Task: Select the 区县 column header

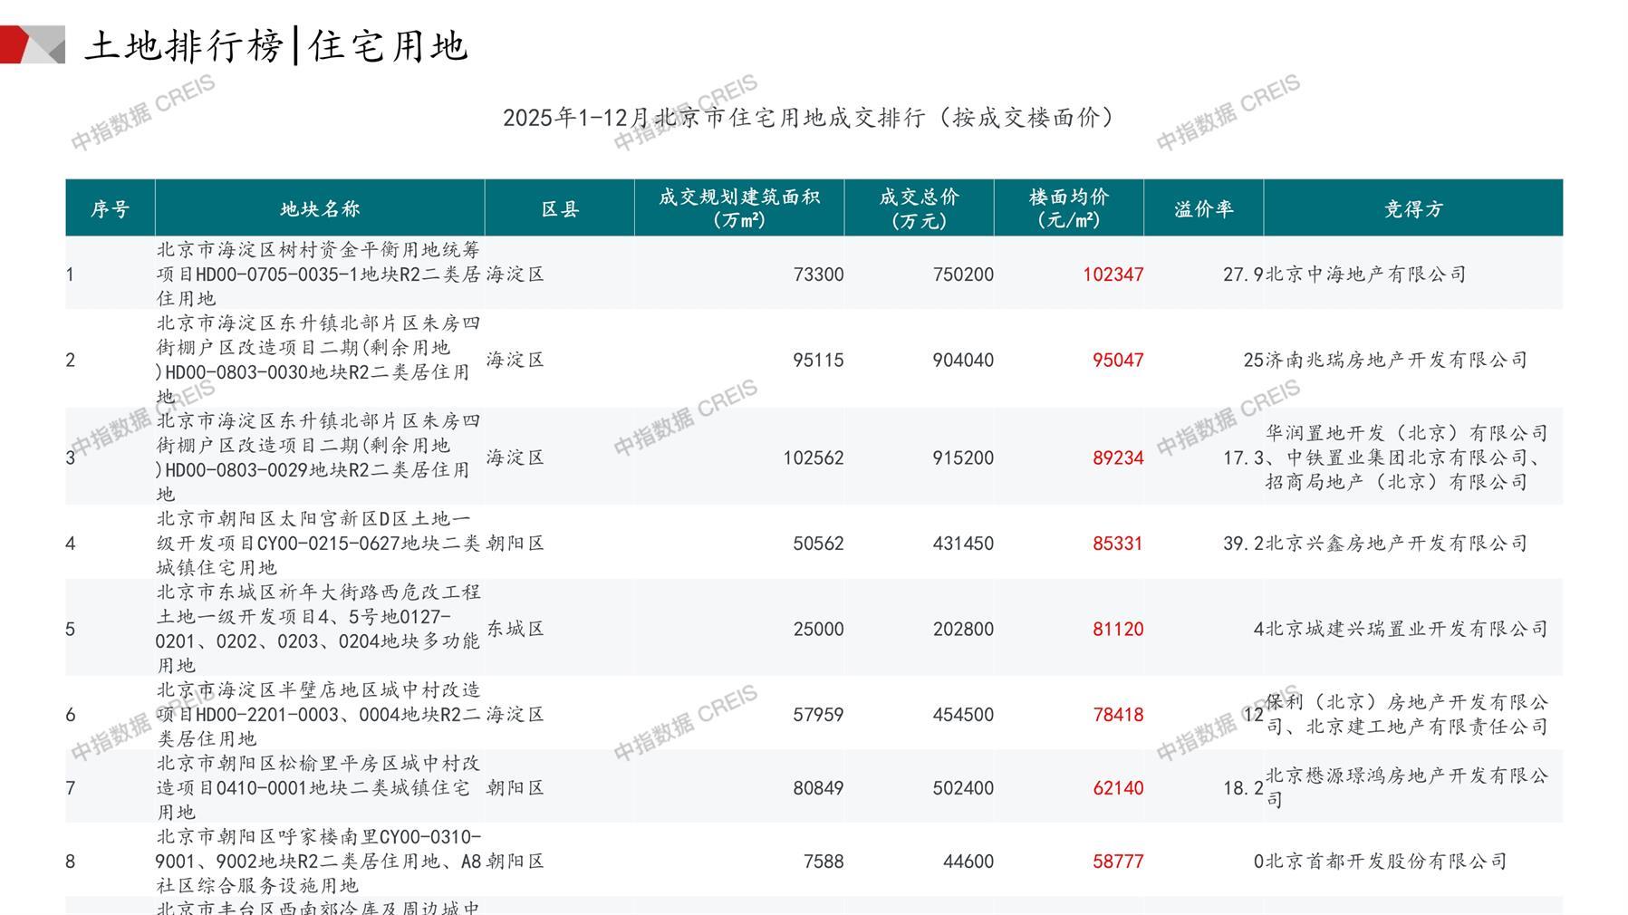Action: click(x=560, y=209)
